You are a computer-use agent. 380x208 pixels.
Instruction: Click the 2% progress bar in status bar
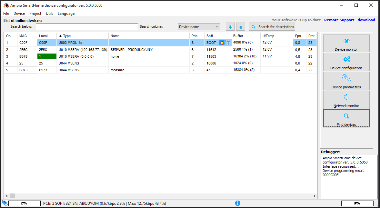(x=24, y=203)
